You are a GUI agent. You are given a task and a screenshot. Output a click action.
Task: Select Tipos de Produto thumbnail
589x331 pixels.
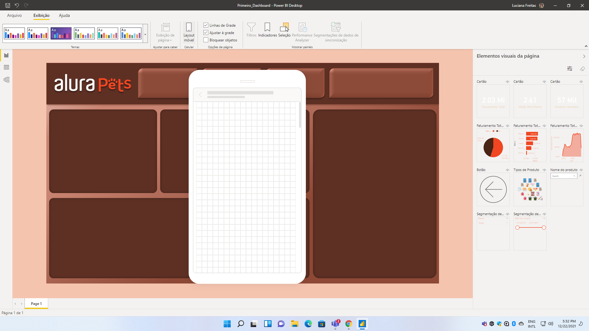[x=530, y=189]
